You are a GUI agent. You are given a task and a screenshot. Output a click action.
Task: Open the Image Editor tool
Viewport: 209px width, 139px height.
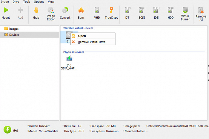(51, 10)
